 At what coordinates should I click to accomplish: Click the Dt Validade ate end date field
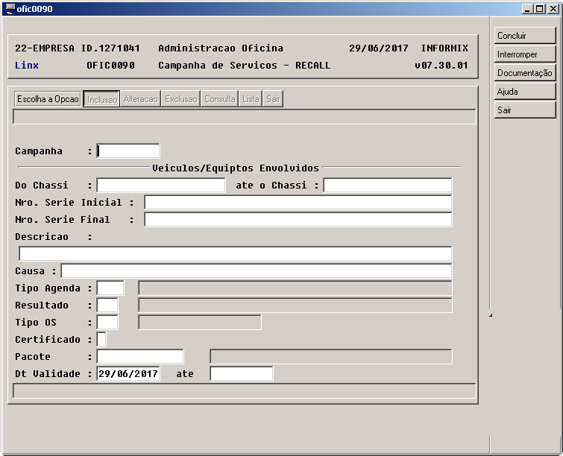point(242,374)
